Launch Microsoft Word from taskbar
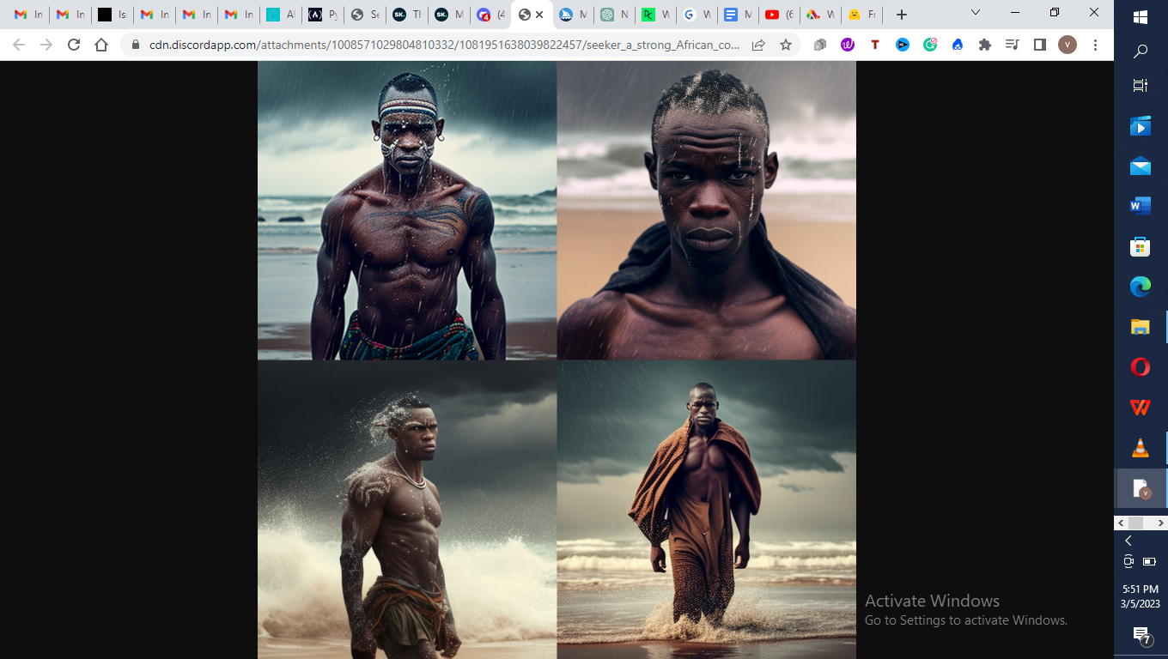Viewport: 1168px width, 659px height. tap(1141, 206)
